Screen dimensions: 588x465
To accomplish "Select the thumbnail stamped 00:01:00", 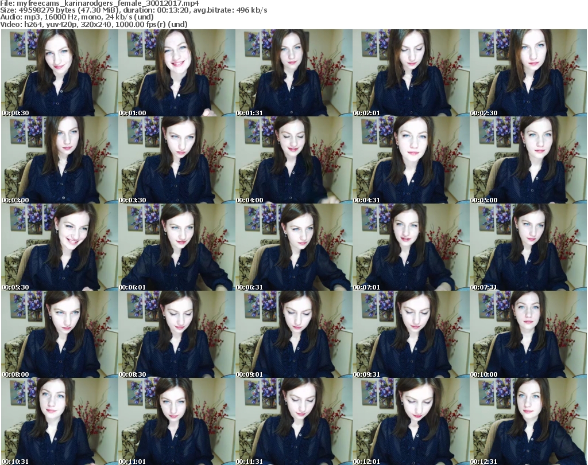I will pos(177,73).
